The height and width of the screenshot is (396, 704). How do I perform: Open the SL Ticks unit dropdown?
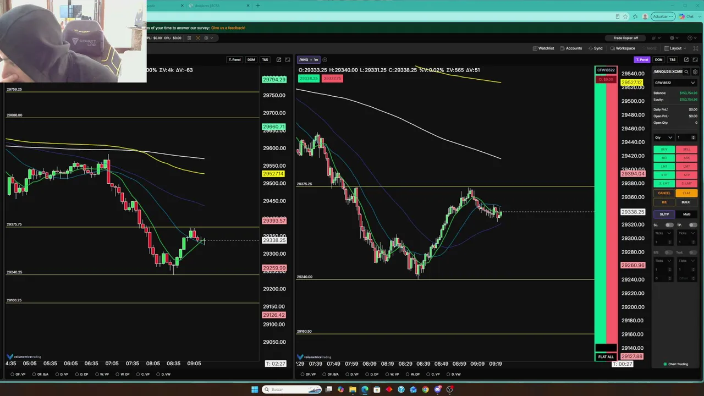coord(663,233)
